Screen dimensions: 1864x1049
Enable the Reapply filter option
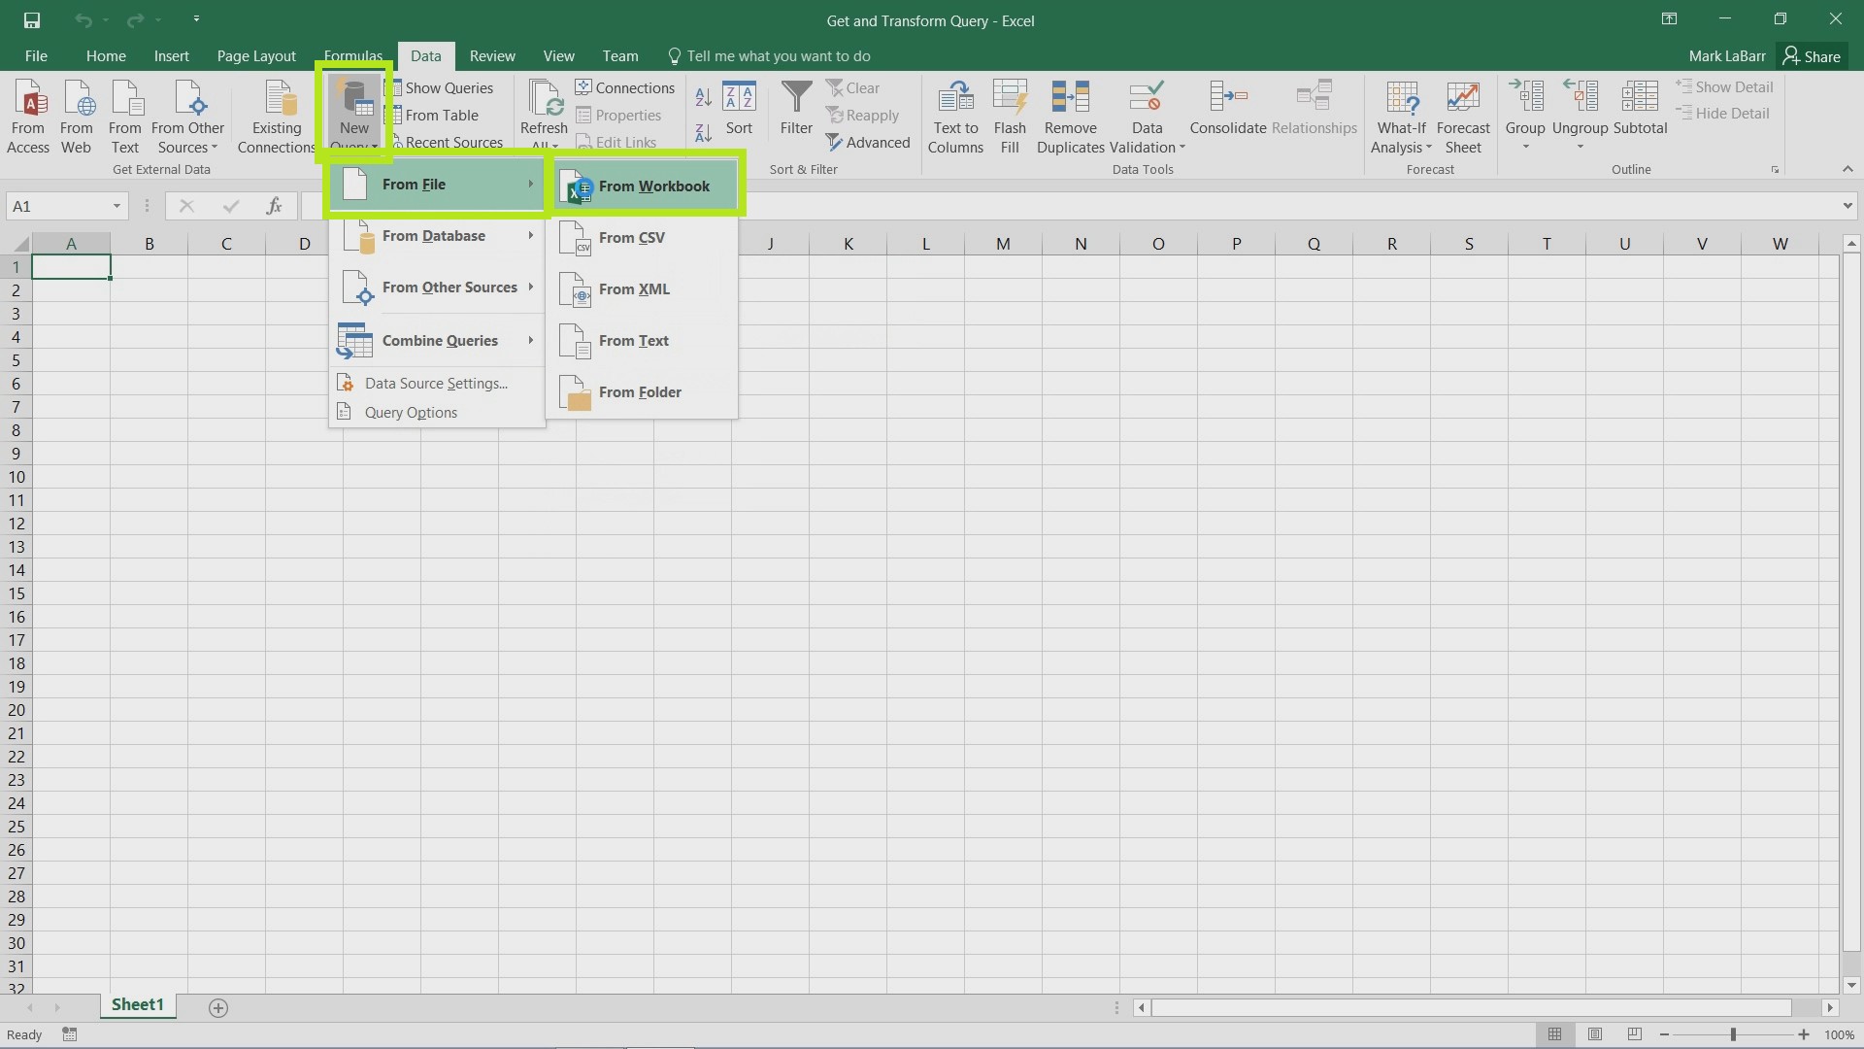point(863,114)
